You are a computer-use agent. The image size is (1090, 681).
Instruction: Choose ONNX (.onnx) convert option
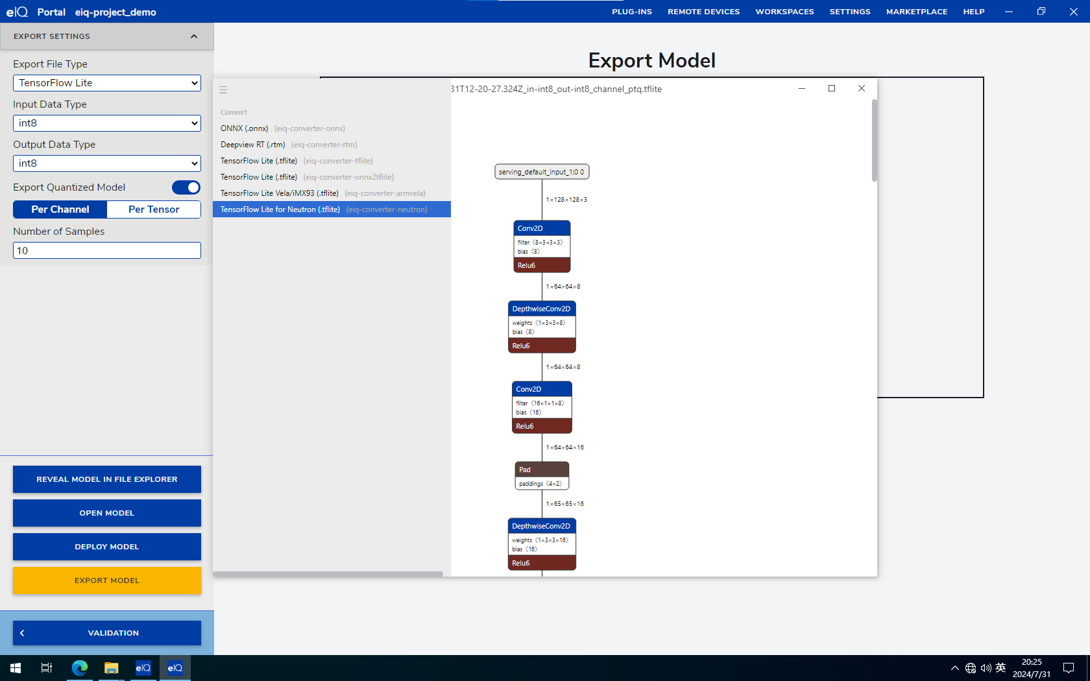click(x=332, y=128)
